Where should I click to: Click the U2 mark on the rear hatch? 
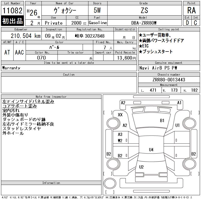tap(141, 167)
